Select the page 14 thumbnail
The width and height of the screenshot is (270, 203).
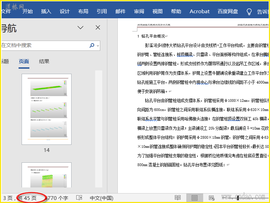pos(47,109)
